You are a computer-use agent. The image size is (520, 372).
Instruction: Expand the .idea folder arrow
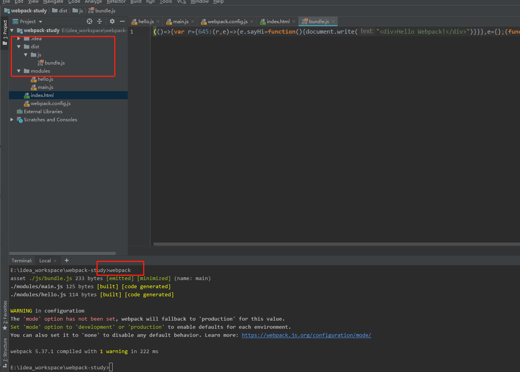click(19, 39)
